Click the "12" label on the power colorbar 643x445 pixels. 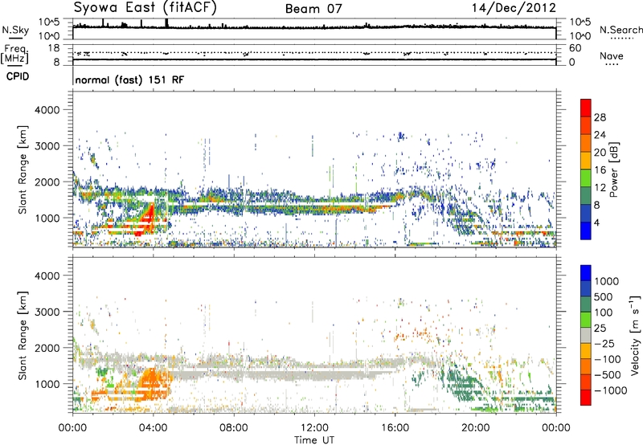tap(600, 188)
